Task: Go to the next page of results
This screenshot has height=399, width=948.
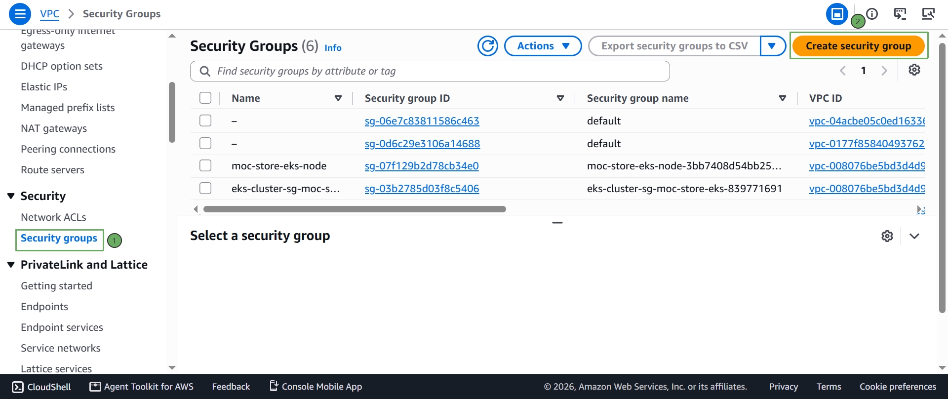Action: coord(884,71)
